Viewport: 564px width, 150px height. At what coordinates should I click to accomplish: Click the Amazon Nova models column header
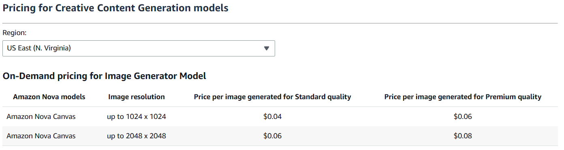49,97
